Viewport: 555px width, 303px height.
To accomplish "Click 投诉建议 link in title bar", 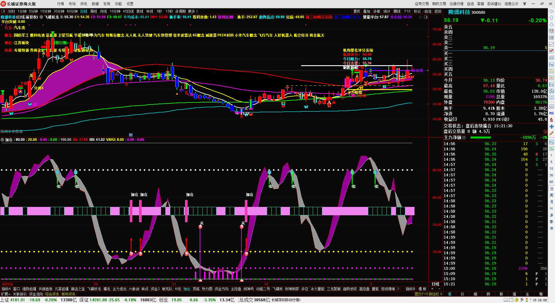I will [x=494, y=4].
